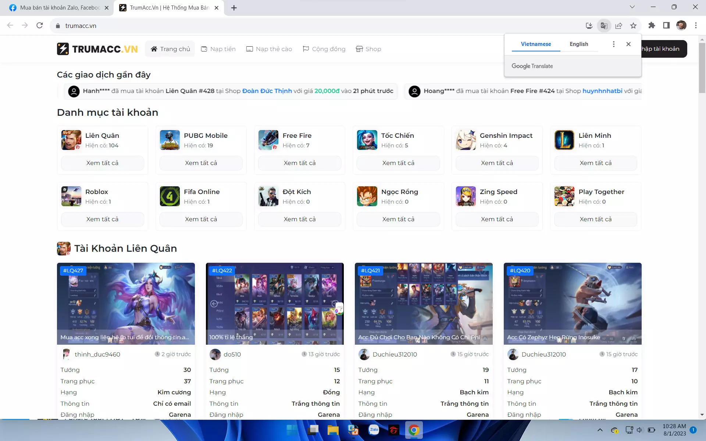Bookmark this page with the star icon

coord(633,25)
